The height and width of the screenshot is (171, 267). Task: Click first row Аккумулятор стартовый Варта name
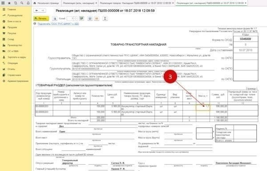click(x=137, y=107)
